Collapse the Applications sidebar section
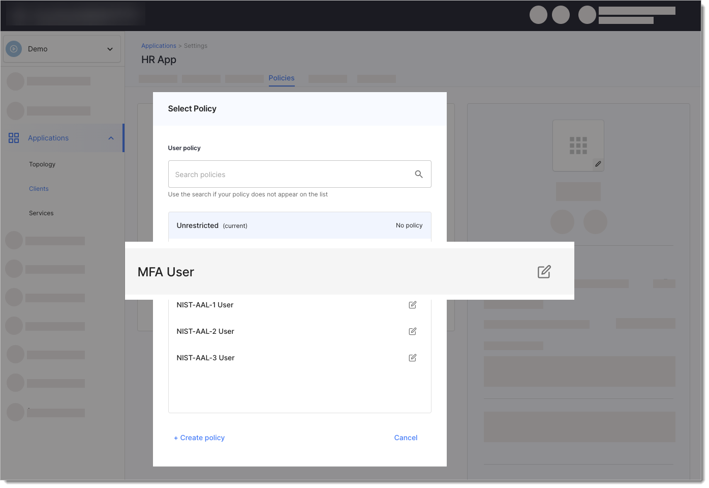The image size is (709, 488). pyautogui.click(x=111, y=138)
